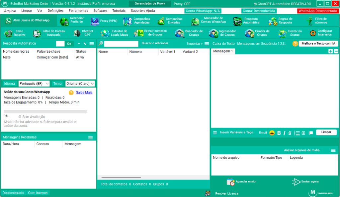Remove message tab with minus icon
This screenshot has width=340, height=197.
pos(336,51)
